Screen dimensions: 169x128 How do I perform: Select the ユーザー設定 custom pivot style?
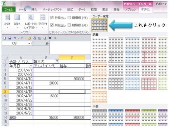tap(99, 25)
